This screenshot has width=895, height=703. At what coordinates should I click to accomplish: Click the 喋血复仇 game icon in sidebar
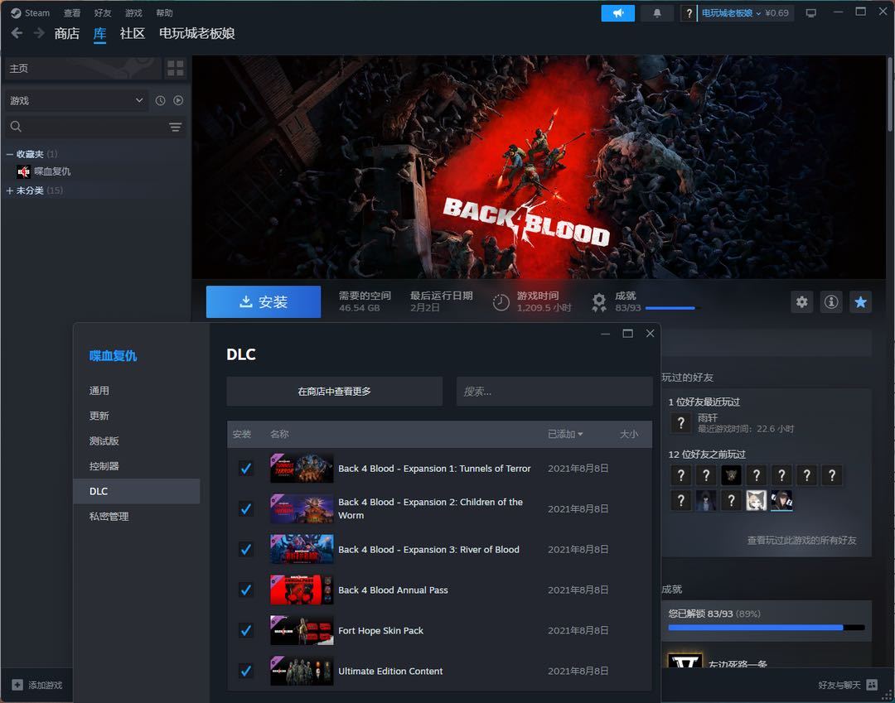pyautogui.click(x=23, y=171)
